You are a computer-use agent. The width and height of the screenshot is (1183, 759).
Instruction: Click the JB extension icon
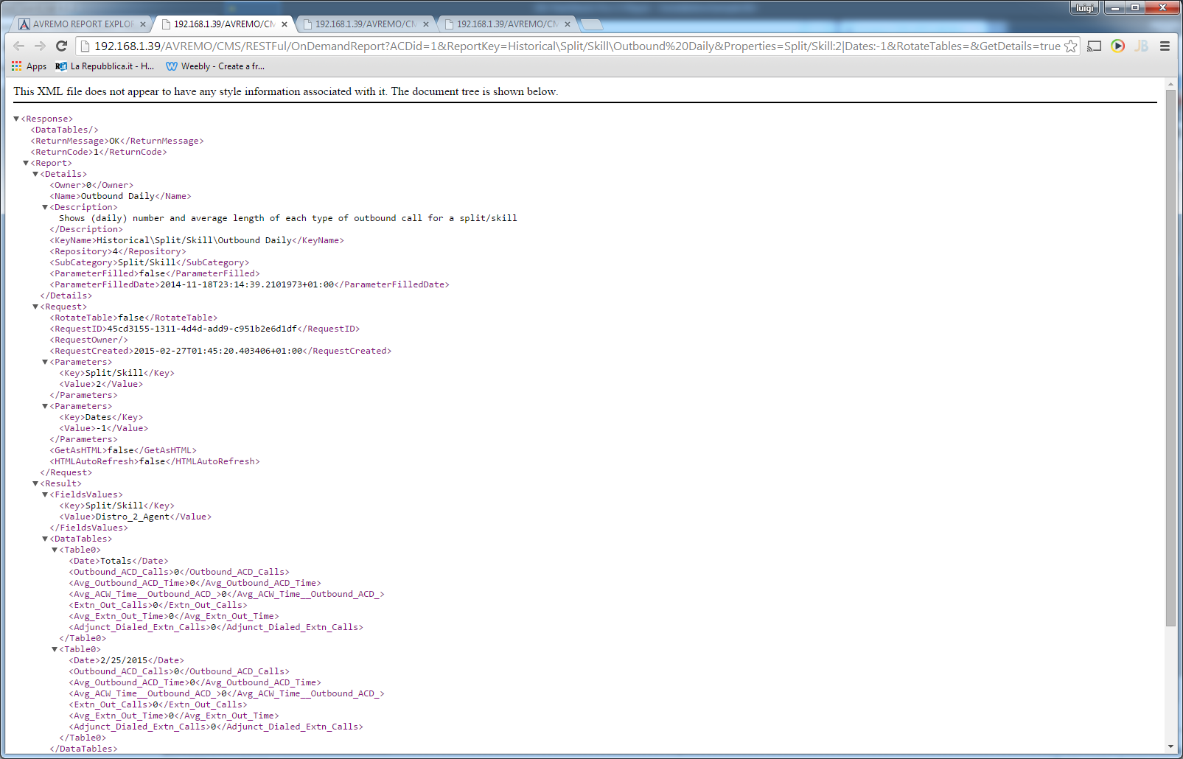pyautogui.click(x=1142, y=46)
